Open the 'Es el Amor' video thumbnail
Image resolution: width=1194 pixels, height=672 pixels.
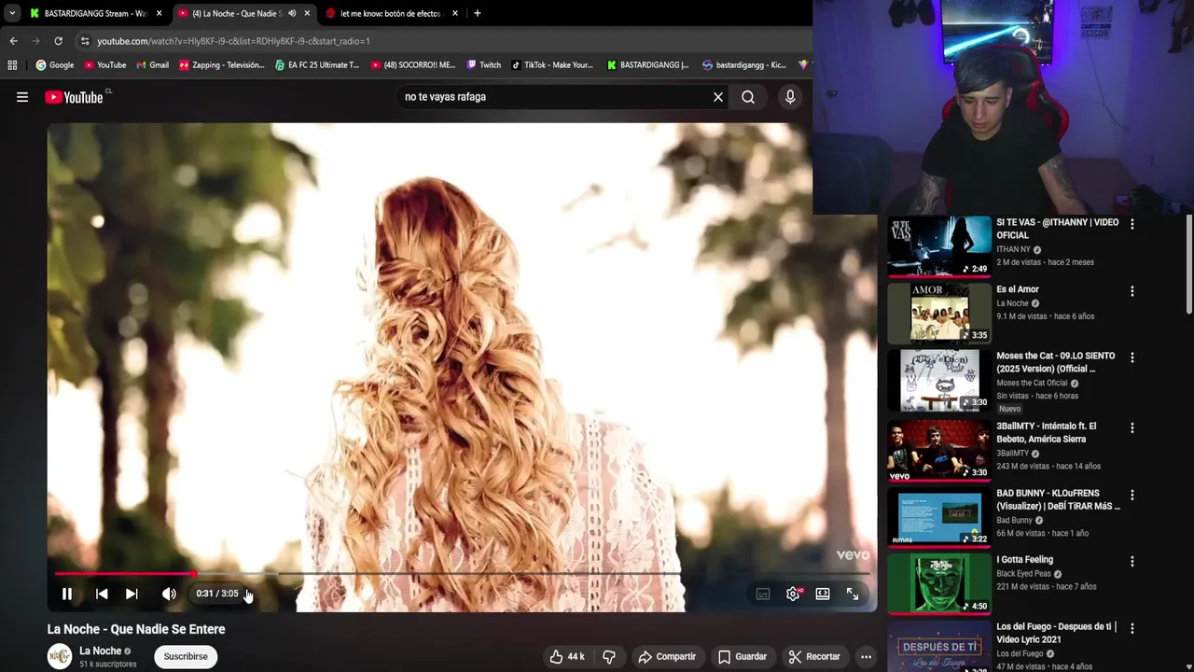[x=939, y=314]
